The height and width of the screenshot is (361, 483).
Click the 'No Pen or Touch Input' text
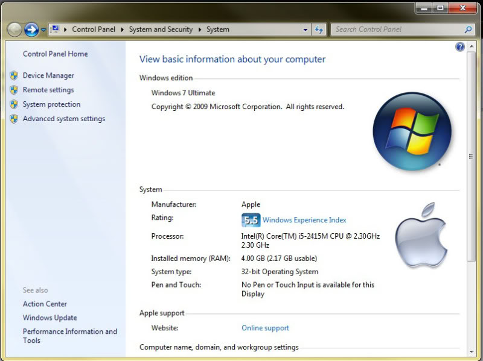point(308,289)
